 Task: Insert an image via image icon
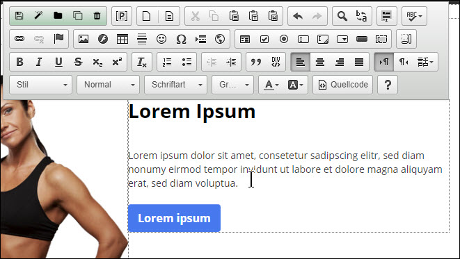pyautogui.click(x=84, y=39)
